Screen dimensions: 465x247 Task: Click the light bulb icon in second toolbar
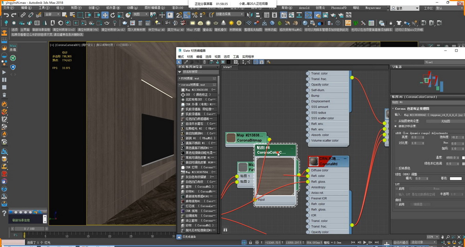6,23
